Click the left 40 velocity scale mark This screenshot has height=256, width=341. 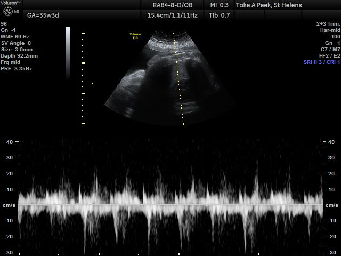pos(10,142)
